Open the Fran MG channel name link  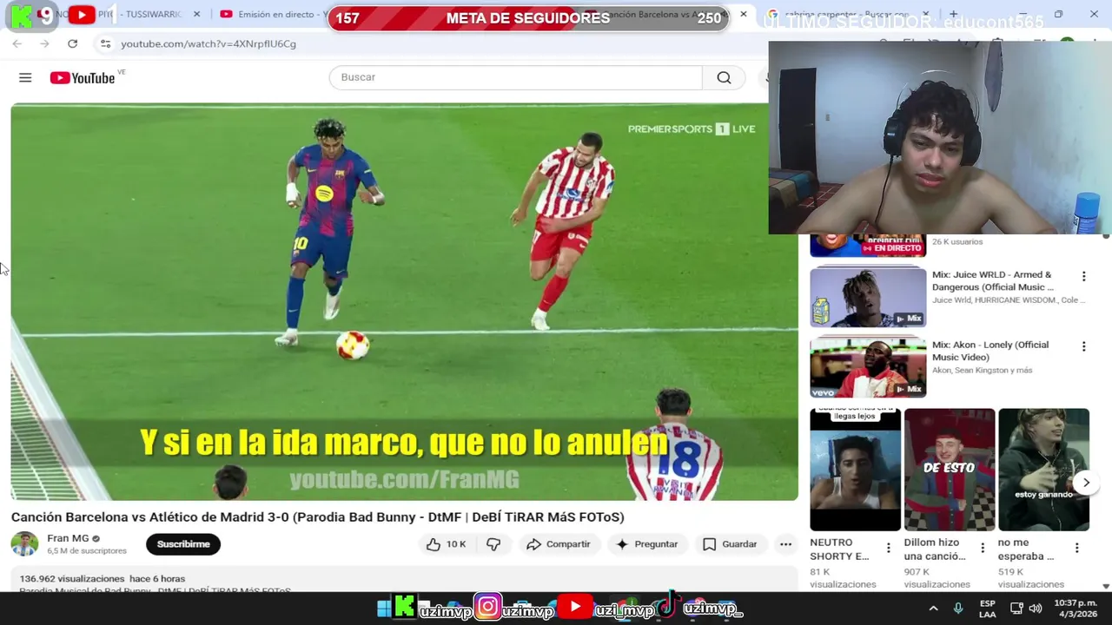pyautogui.click(x=68, y=538)
